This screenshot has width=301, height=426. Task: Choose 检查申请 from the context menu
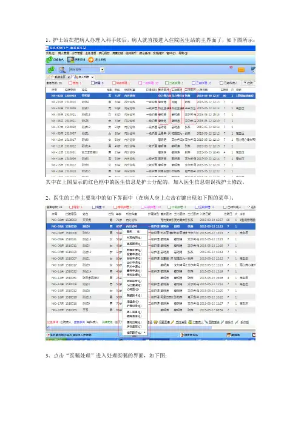click(x=134, y=254)
